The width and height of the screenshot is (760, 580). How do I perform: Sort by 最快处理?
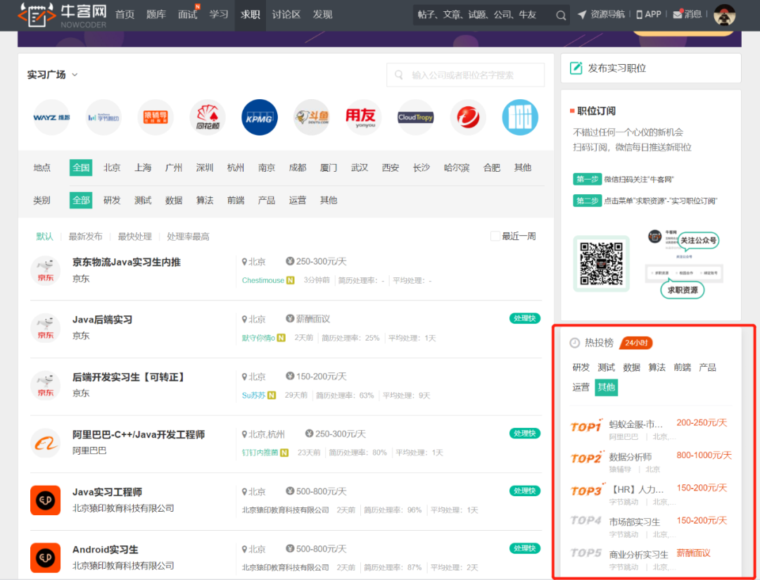[134, 237]
